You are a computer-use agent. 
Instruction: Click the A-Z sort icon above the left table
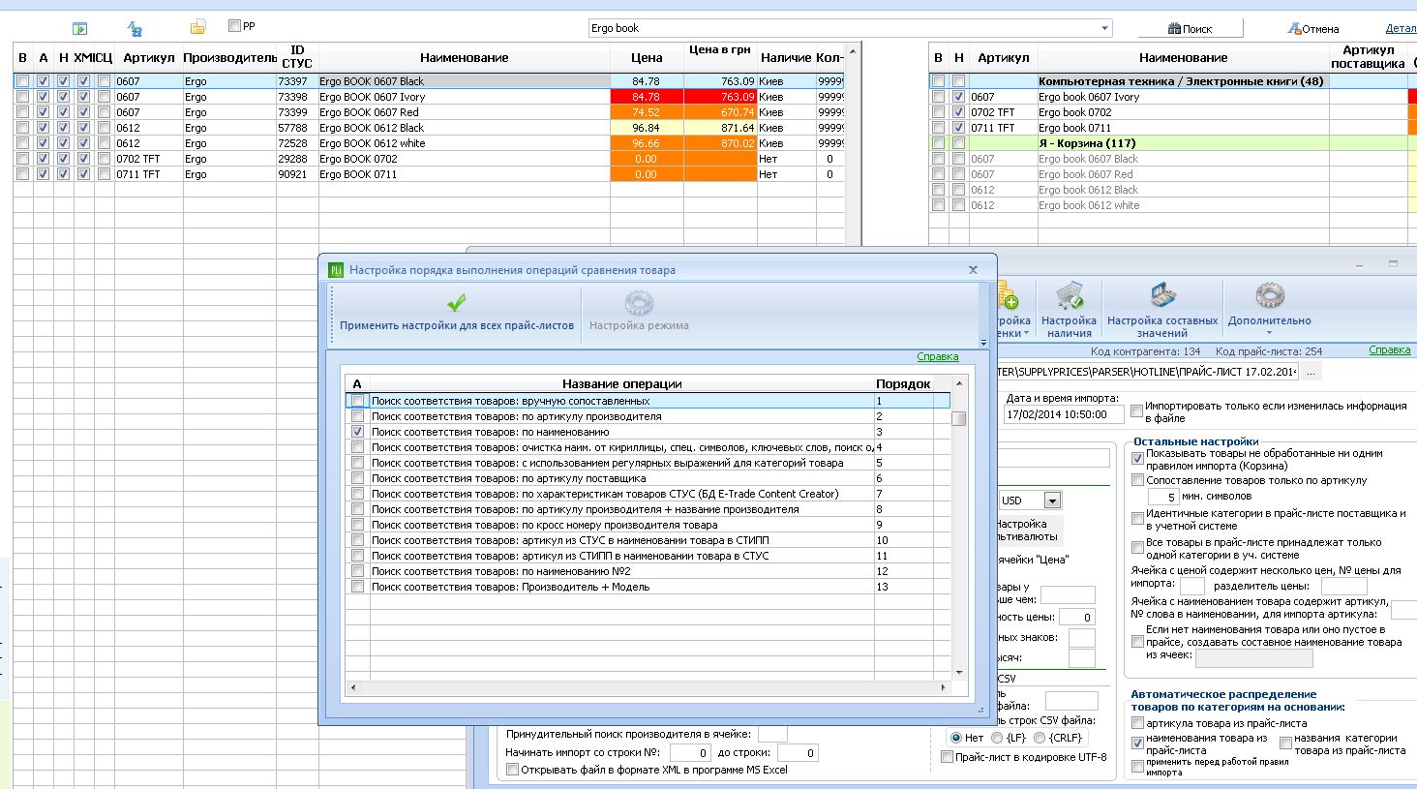pos(135,29)
